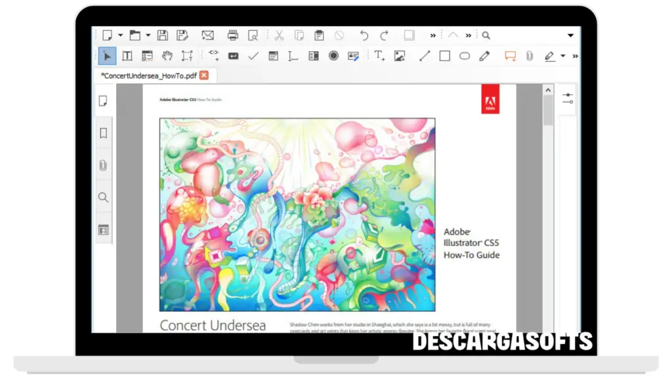Open the Pages thumbnails sidebar panel
The image size is (672, 378).
coord(103,100)
